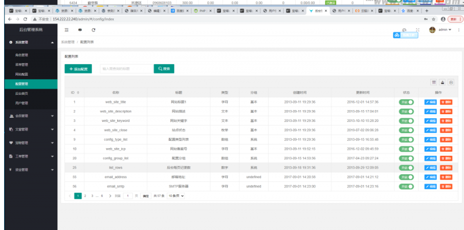
Task: Disable the status switch for email_smtp
Action: coord(406,186)
